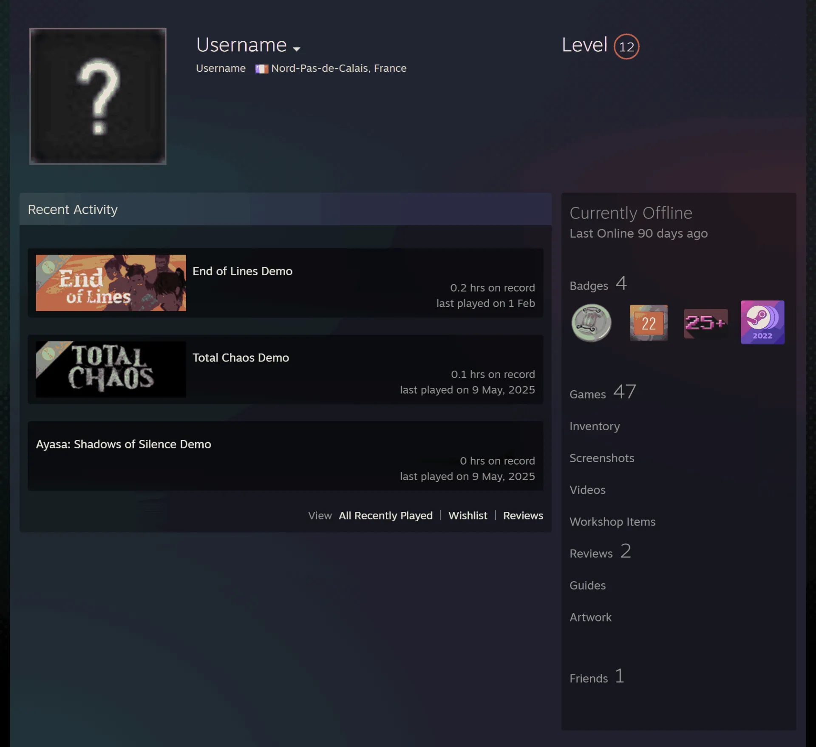View All Recently Played games
The image size is (816, 747).
click(x=385, y=516)
